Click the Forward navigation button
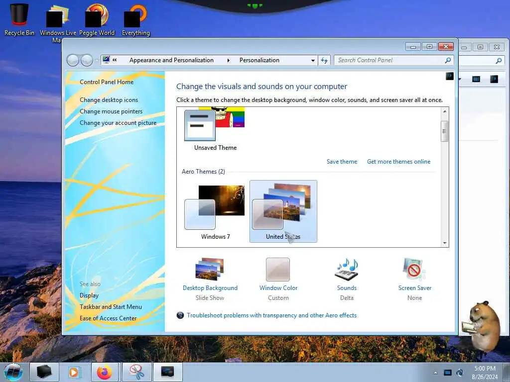Viewport: 510px width, 382px height. pyautogui.click(x=87, y=60)
